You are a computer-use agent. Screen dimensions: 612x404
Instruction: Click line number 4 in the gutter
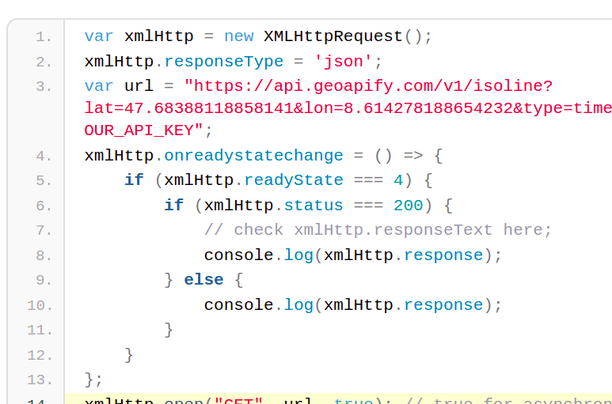[44, 157]
